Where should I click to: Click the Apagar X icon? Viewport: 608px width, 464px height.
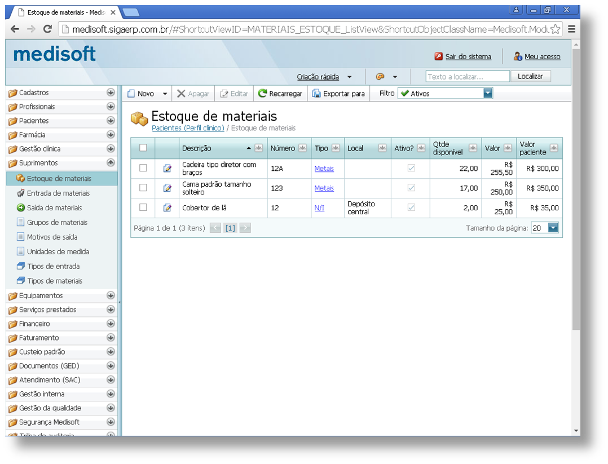click(181, 94)
